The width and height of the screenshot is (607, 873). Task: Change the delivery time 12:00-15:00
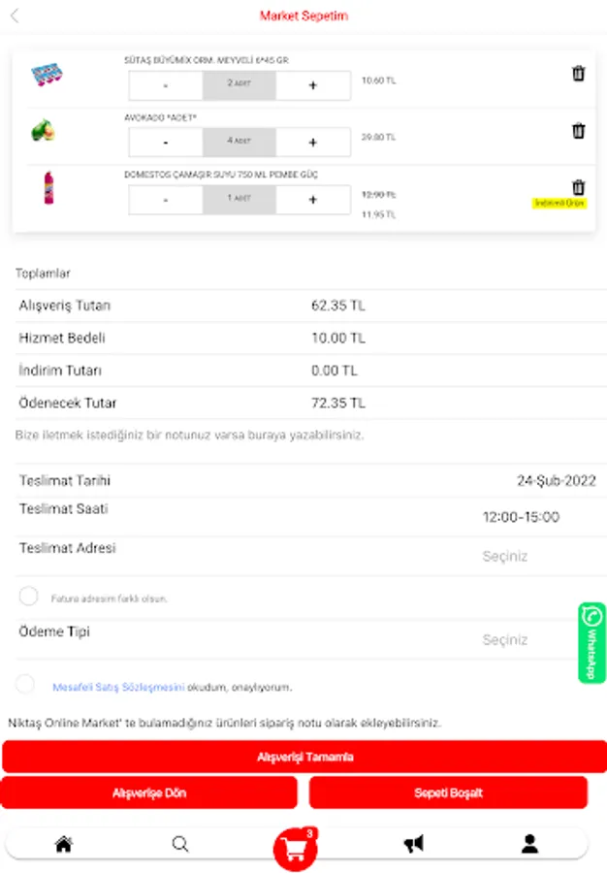pos(521,517)
